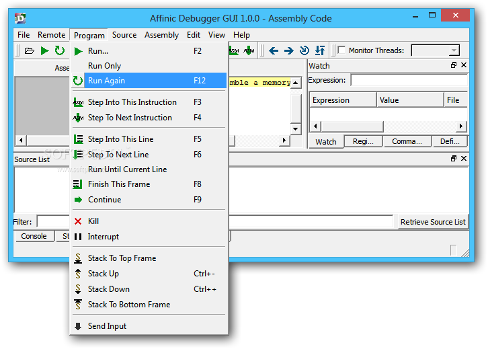Float the Watch panel

coord(454,65)
